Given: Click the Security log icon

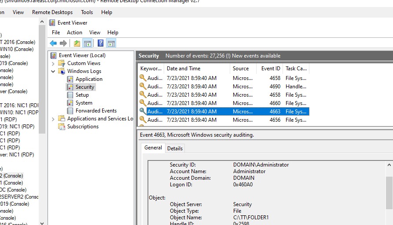Looking at the screenshot, I should tap(70, 87).
